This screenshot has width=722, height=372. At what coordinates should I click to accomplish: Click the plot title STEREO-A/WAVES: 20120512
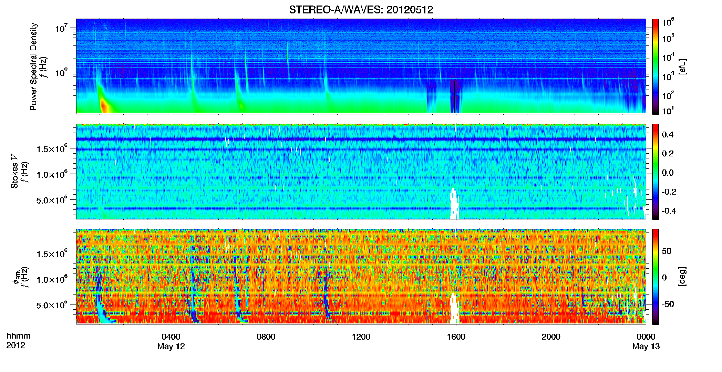click(x=361, y=10)
